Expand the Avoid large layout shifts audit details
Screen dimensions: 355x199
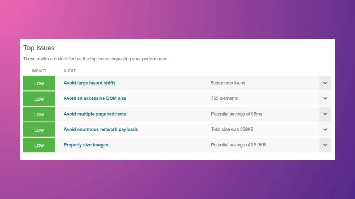(x=325, y=83)
